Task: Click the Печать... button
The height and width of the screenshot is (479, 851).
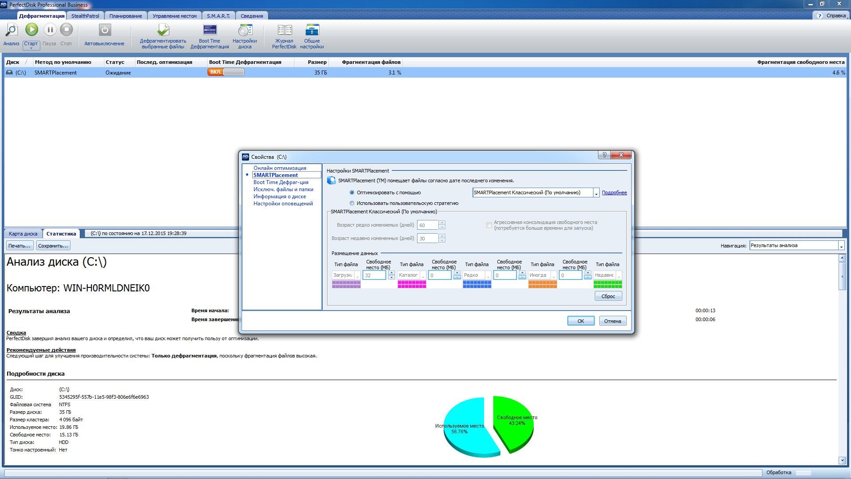Action: tap(20, 246)
